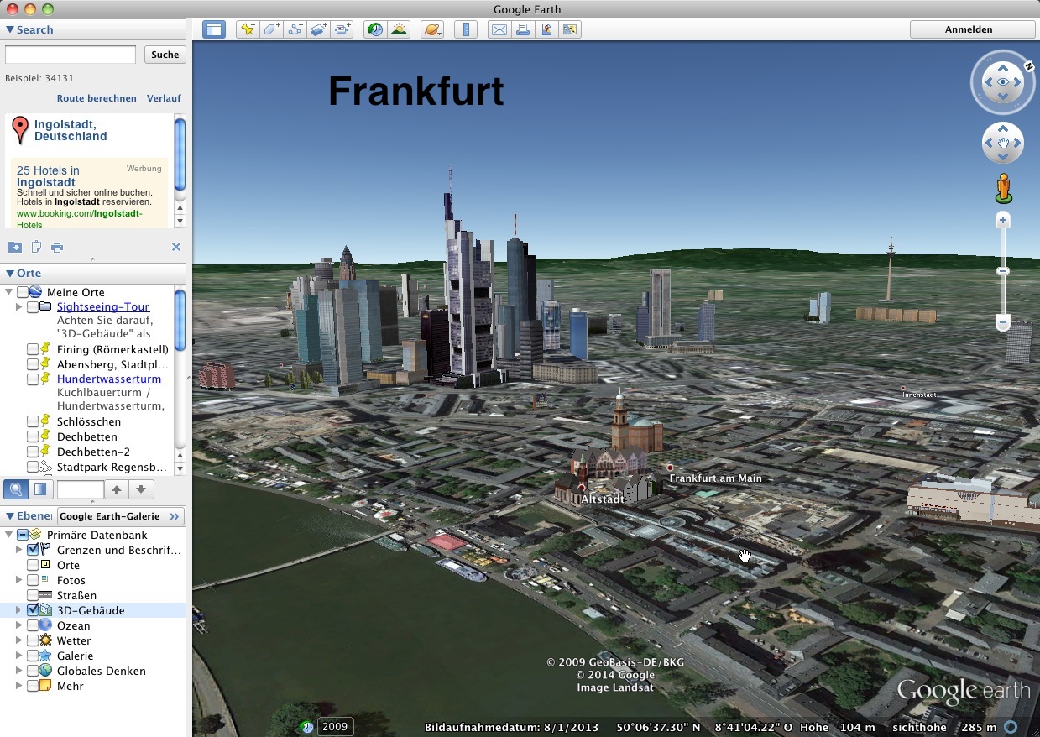
Task: Expand the Sightseeing-Tour folder
Action: (x=19, y=307)
